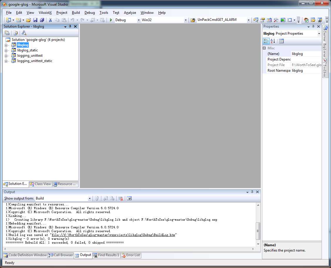The width and height of the screenshot is (331, 268).
Task: Open the Toolbox hammer-and-wrench icon
Action: [x=276, y=20]
